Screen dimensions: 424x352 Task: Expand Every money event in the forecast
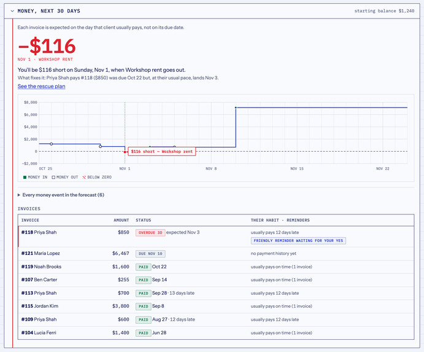pyautogui.click(x=61, y=195)
